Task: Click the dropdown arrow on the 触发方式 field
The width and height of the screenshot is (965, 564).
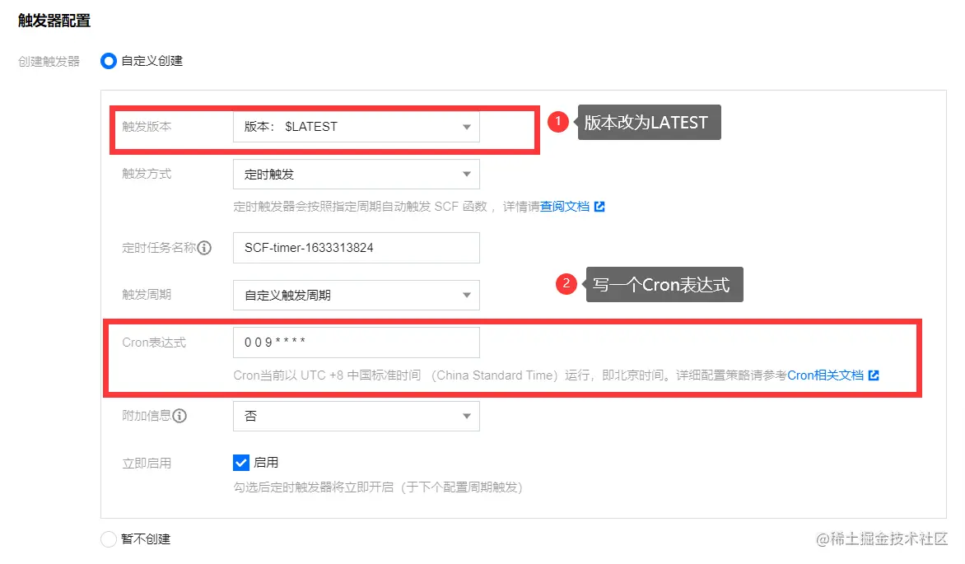Action: [x=467, y=174]
